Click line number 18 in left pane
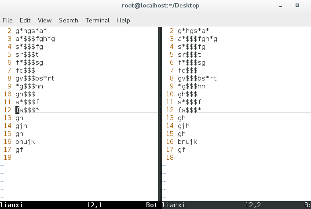The image size is (311, 209). pyautogui.click(x=7, y=158)
